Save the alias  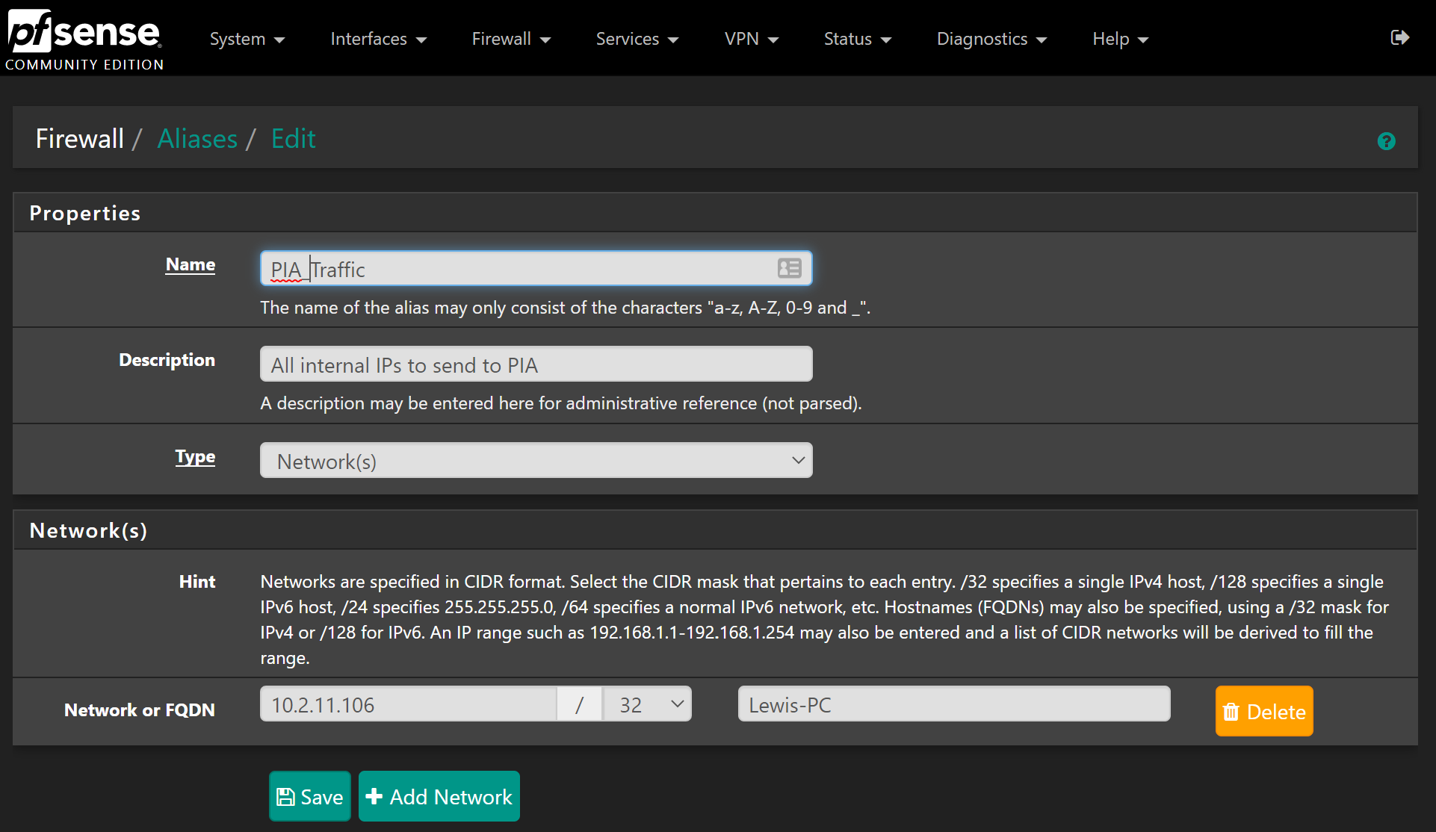click(309, 797)
